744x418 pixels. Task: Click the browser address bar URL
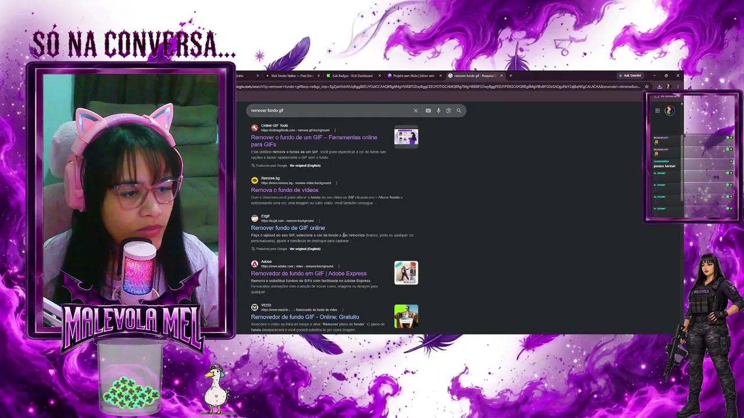pos(437,87)
